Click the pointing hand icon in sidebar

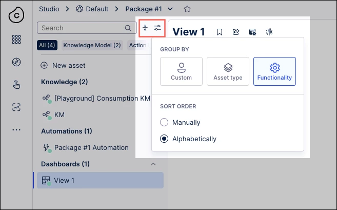click(16, 85)
